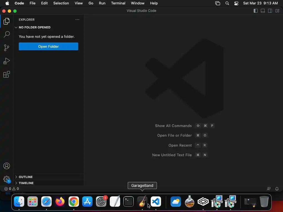Click the New Untitled Text File hint

(180, 155)
